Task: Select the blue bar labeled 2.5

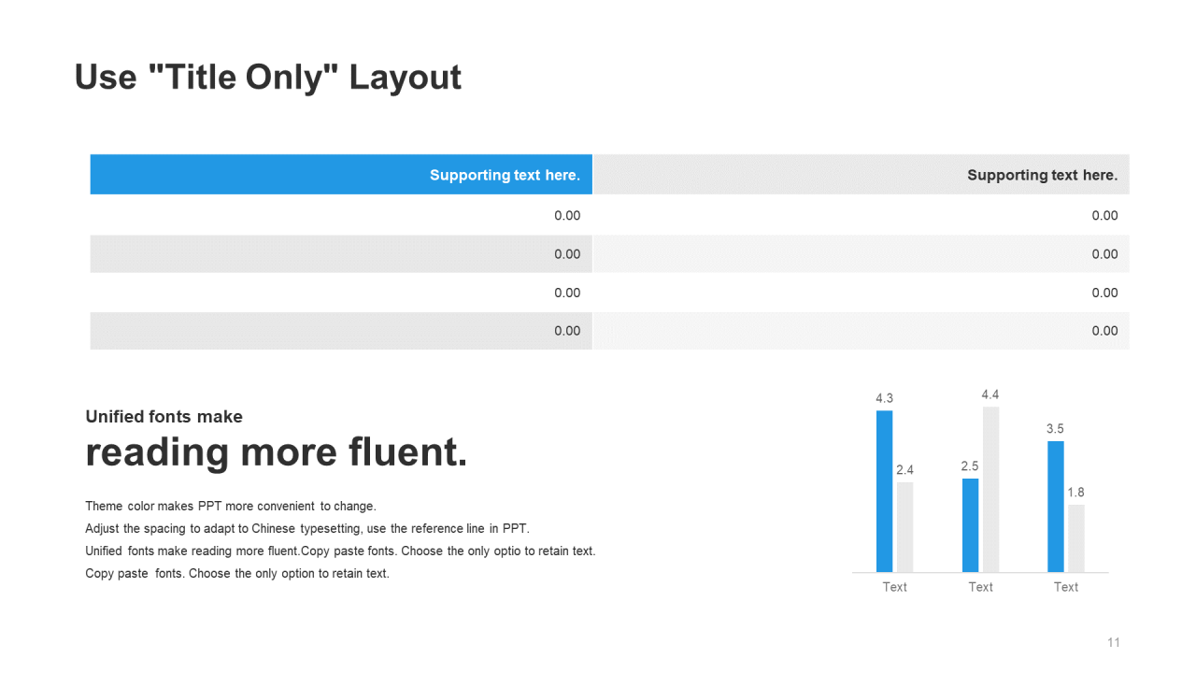Action: point(970,525)
